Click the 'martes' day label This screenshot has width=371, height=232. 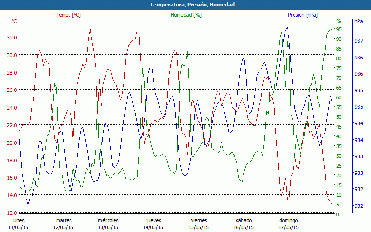tap(64, 220)
